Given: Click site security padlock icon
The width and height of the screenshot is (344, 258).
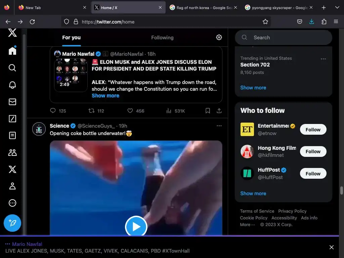Looking at the screenshot, I should 76,21.
